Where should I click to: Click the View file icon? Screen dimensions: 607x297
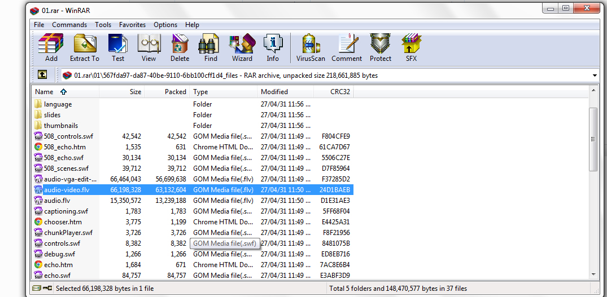(149, 47)
